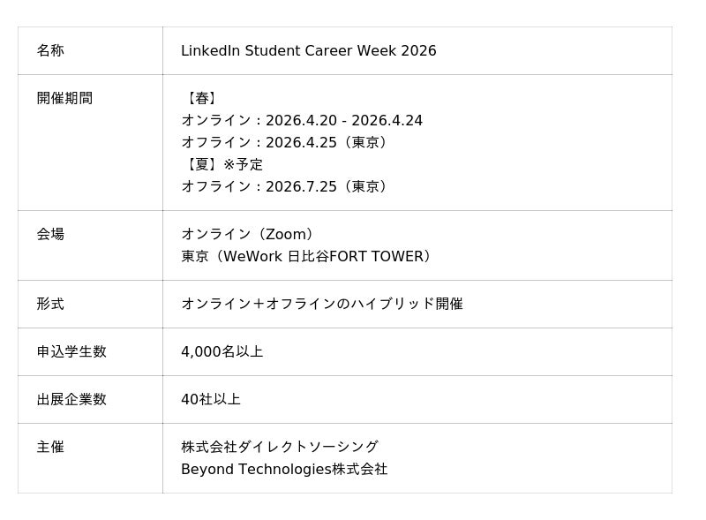This screenshot has height=520, width=706.
Task: Click the 株式会社ダイレクトソーシング organizer name
Action: 280,448
